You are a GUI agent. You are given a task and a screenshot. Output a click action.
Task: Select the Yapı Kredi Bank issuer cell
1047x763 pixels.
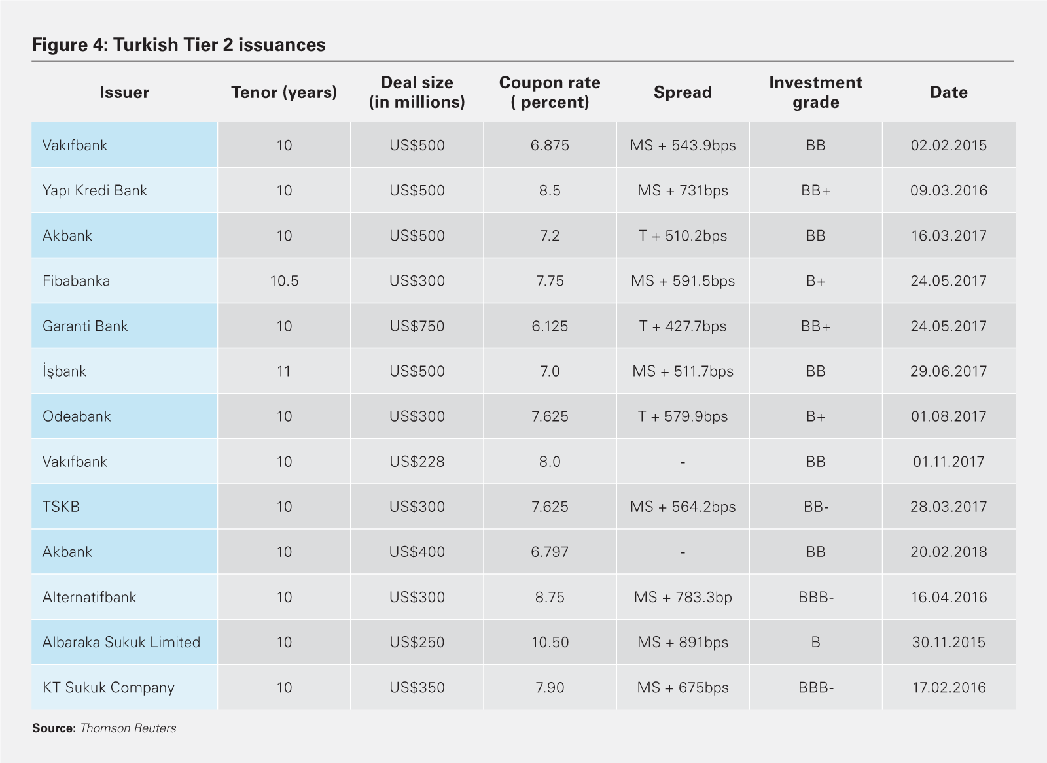click(95, 190)
